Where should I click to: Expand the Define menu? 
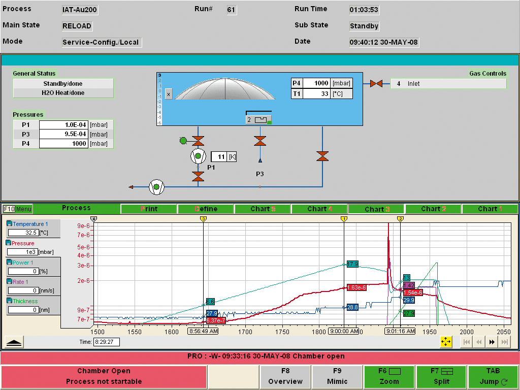[206, 209]
